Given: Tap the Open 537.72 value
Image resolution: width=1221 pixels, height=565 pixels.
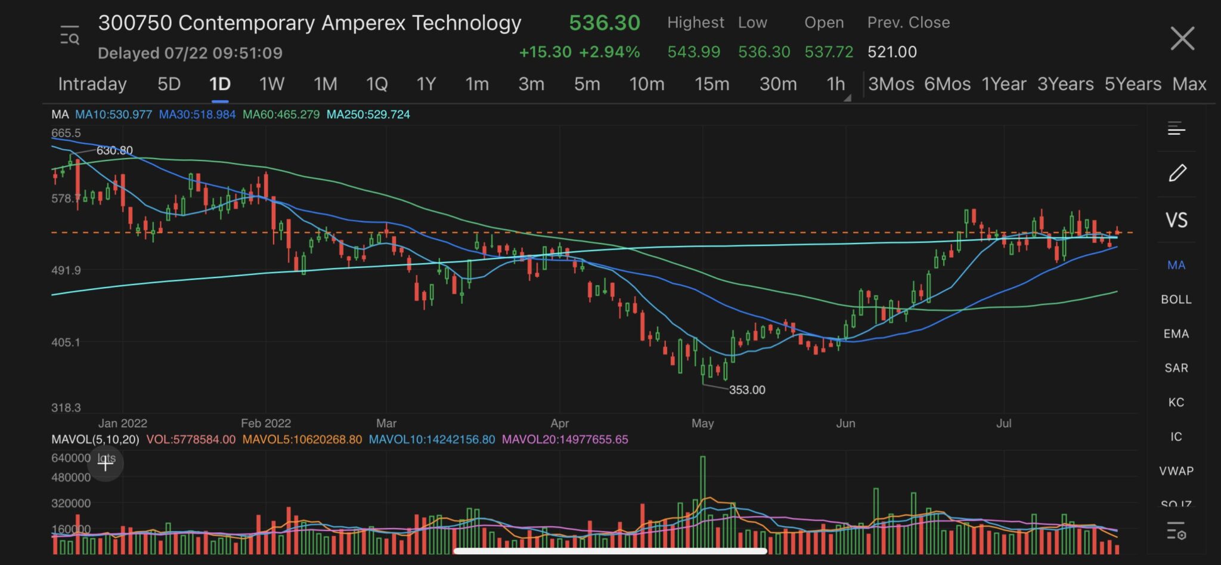Looking at the screenshot, I should pos(829,52).
